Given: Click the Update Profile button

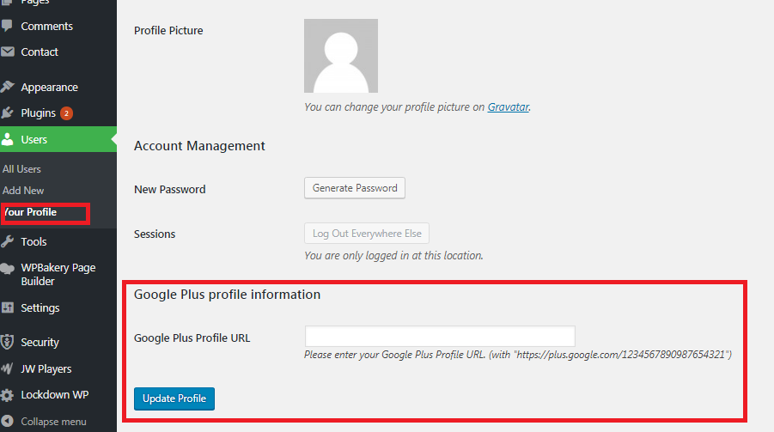Looking at the screenshot, I should pyautogui.click(x=174, y=399).
